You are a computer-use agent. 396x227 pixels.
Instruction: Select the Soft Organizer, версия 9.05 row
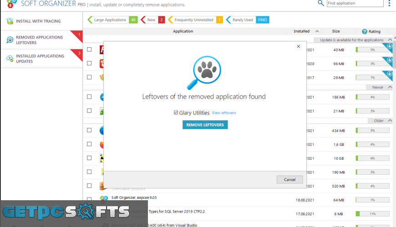[238, 200]
